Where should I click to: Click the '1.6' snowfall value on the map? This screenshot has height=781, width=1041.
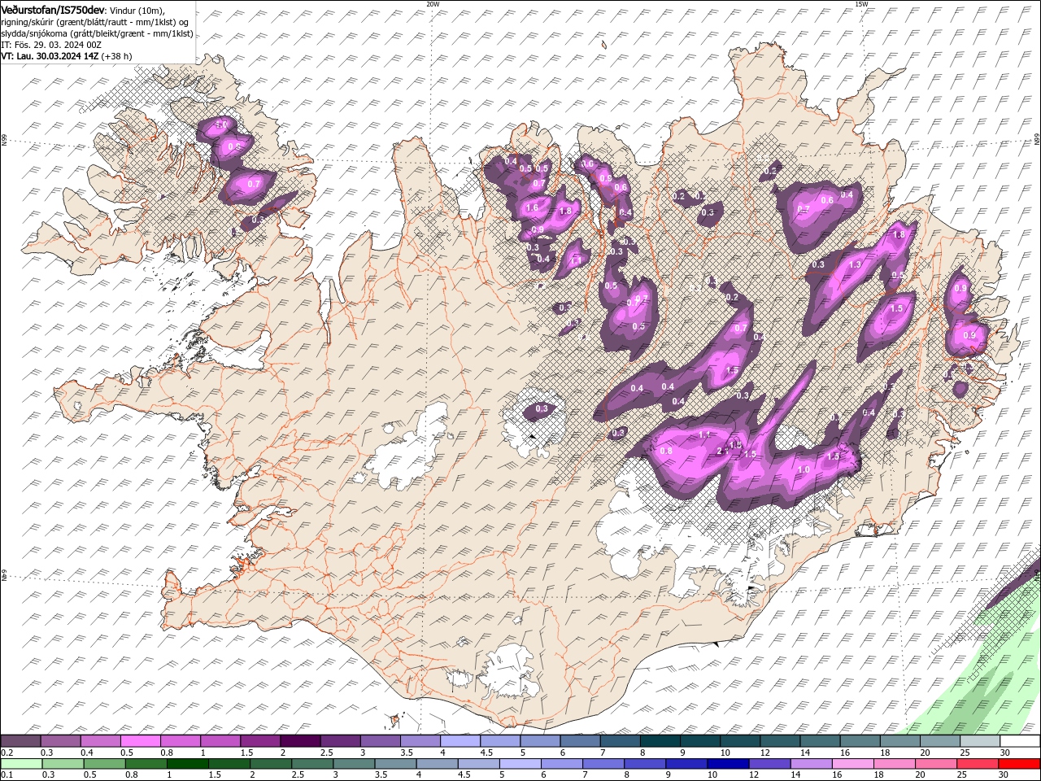(x=532, y=208)
